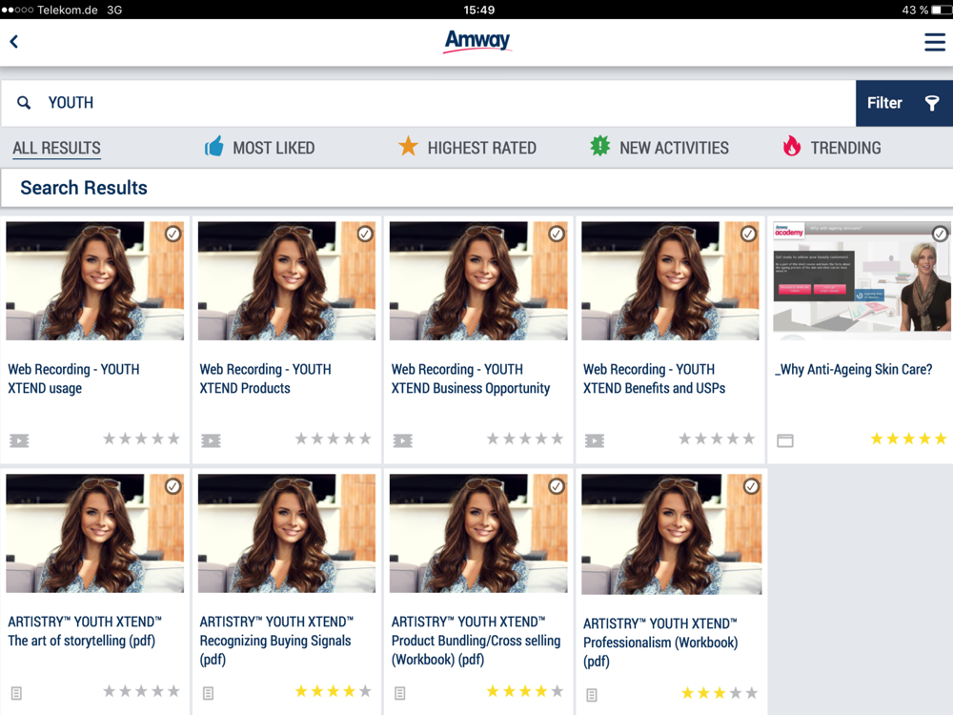The image size is (953, 715).
Task: Click star rating on Professionalism Workbook card
Action: [720, 693]
